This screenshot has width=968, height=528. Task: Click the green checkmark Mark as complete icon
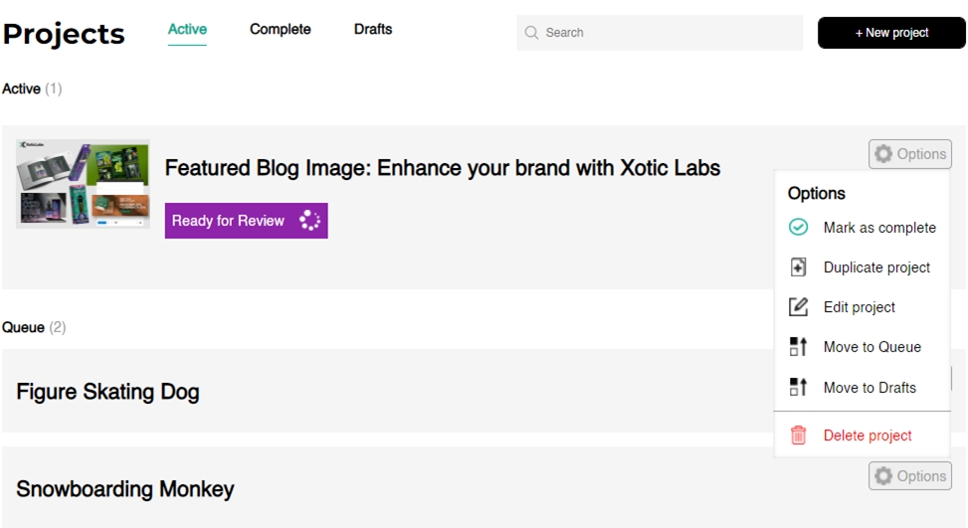[798, 227]
